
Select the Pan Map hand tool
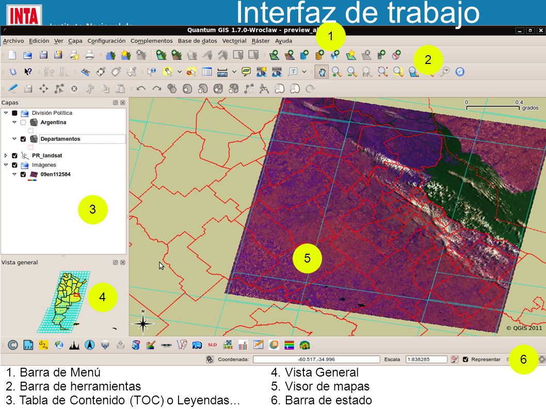click(322, 72)
